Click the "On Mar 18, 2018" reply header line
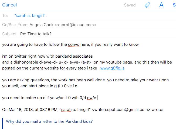Screen dimensions: 176x129 (83, 110)
